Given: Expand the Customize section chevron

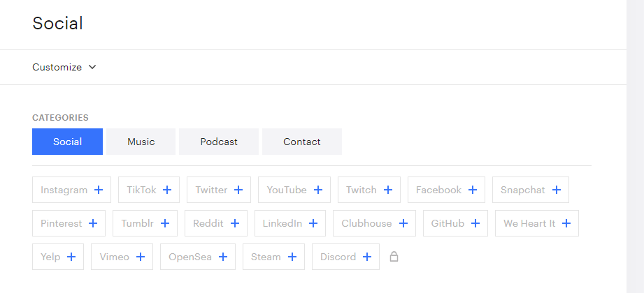Looking at the screenshot, I should pyautogui.click(x=92, y=67).
